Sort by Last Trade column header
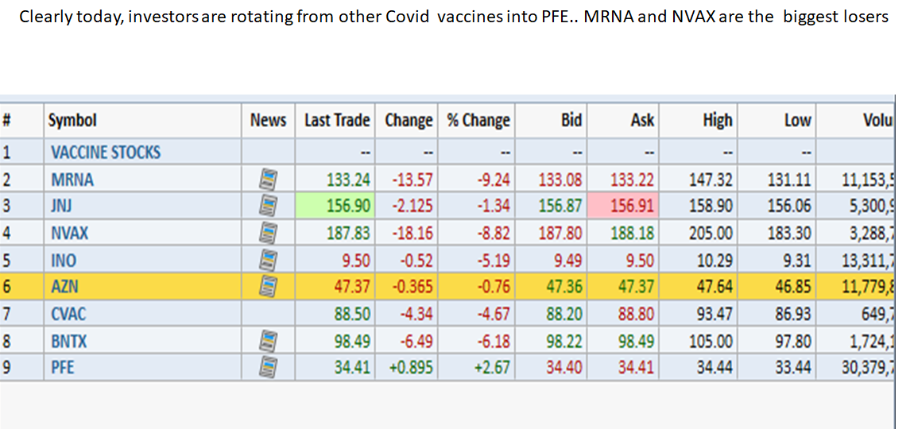Screen dimensions: 914x429 tap(337, 121)
